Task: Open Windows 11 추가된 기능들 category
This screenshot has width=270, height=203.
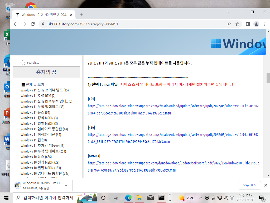Action: tap(42, 146)
